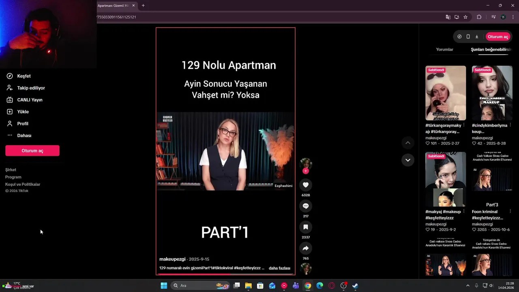Open the #makyaj #makeup video thumbnail

click(446, 179)
